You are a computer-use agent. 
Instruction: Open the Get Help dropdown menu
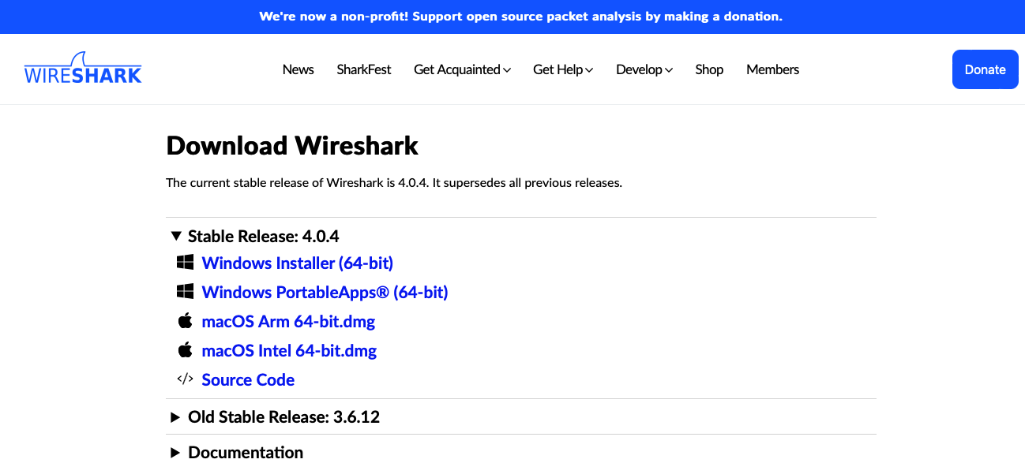coord(563,69)
